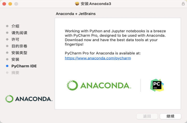Screen dimensions: 187x123
Task: Select the 安装类型 step
Action: 19,53
